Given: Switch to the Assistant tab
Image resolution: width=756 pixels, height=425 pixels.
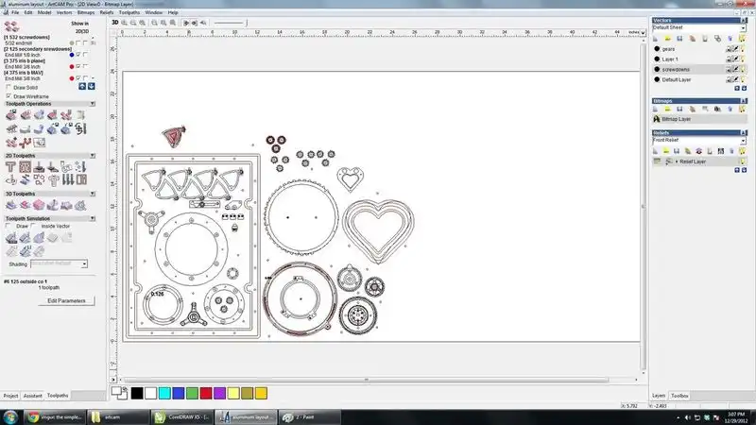Looking at the screenshot, I should (33, 395).
